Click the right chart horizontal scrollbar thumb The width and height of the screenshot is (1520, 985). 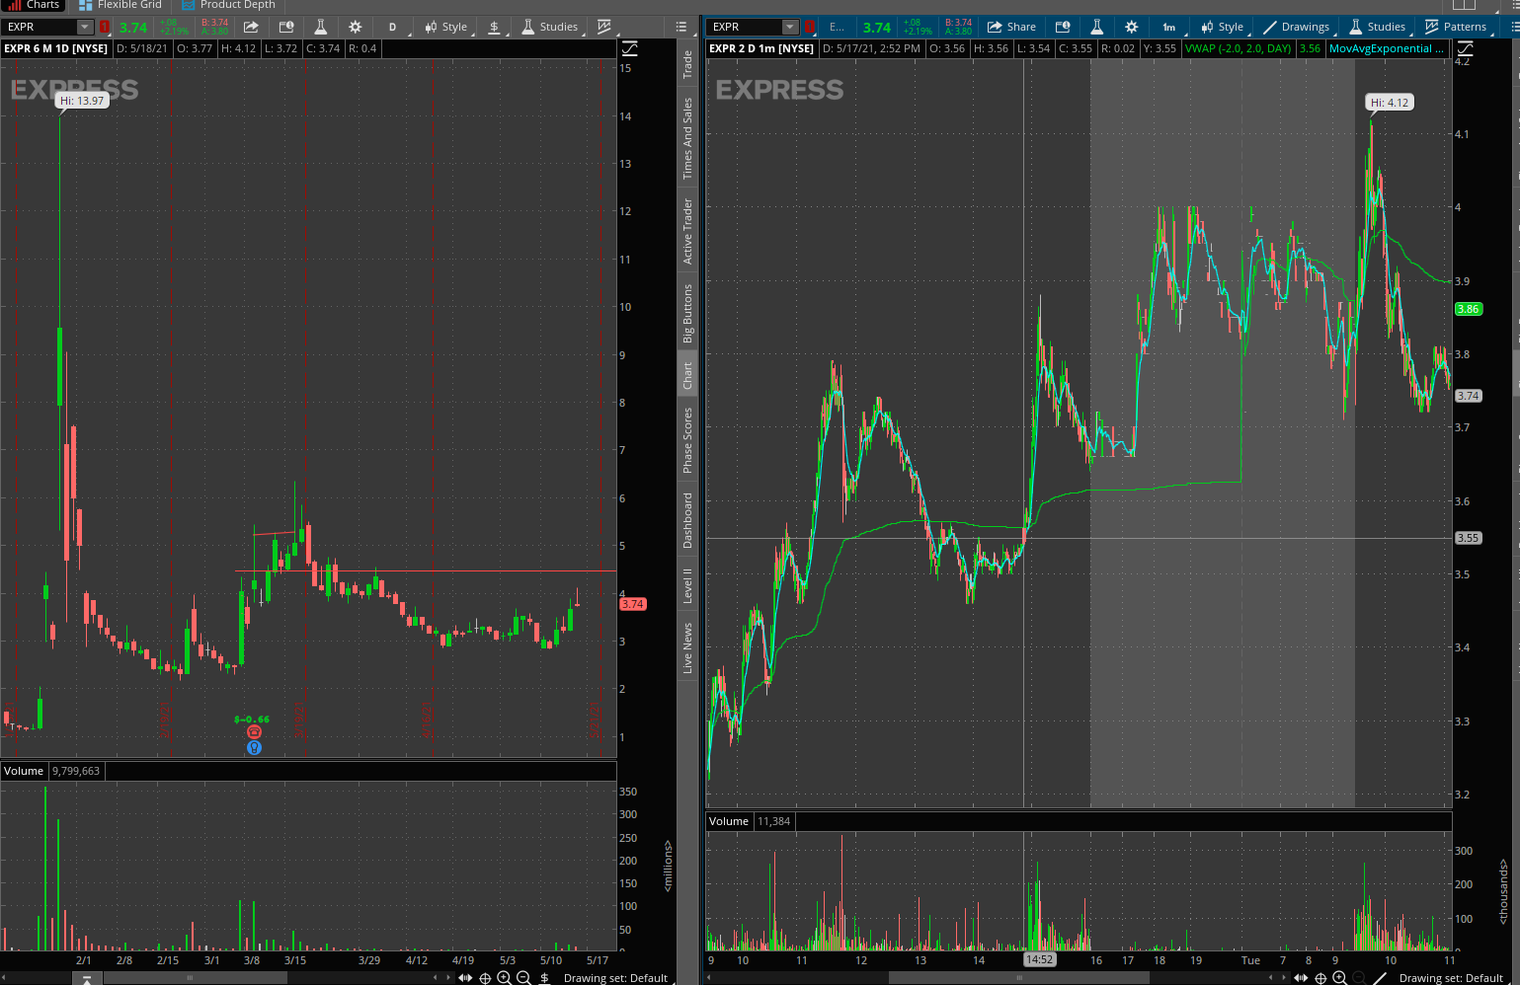(1018, 978)
